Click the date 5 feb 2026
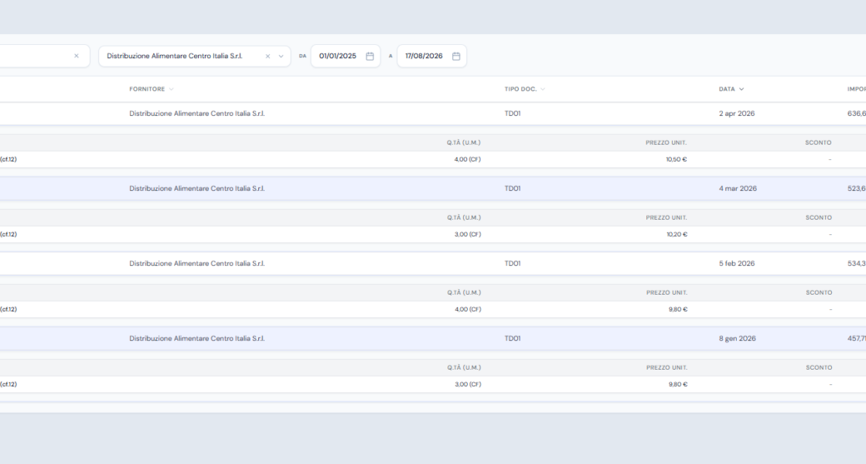866x464 pixels. coord(737,264)
